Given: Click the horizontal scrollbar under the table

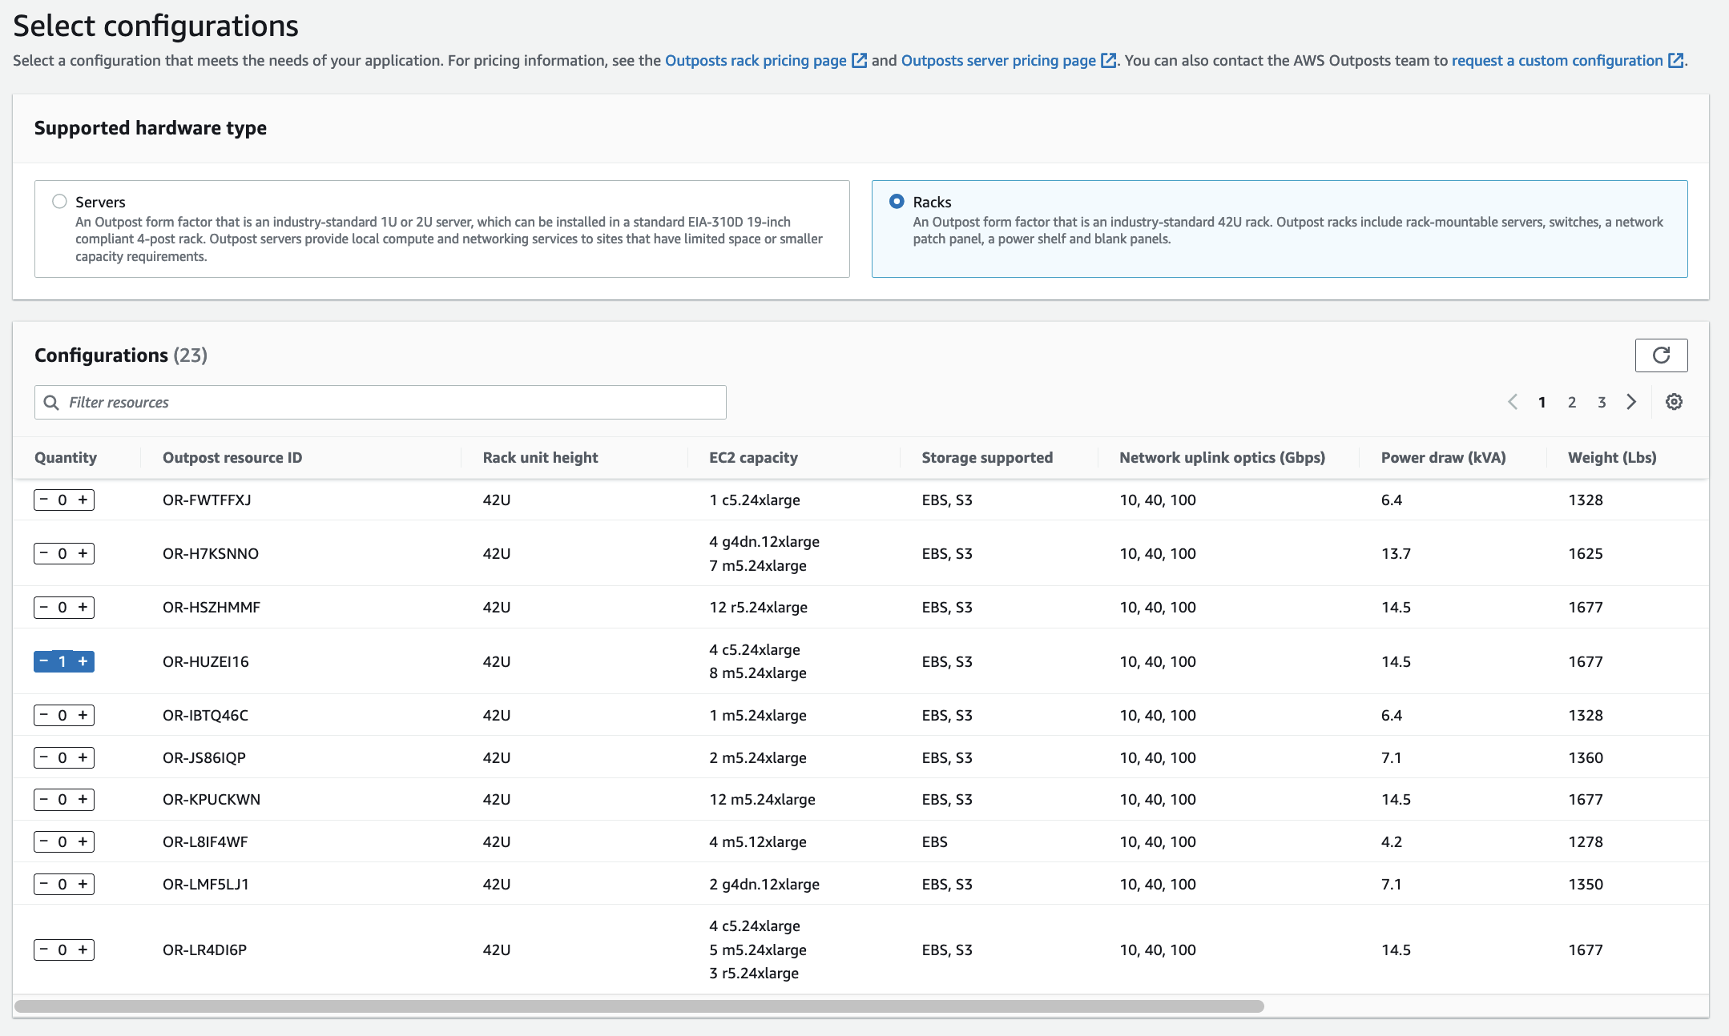Looking at the screenshot, I should [x=639, y=1006].
